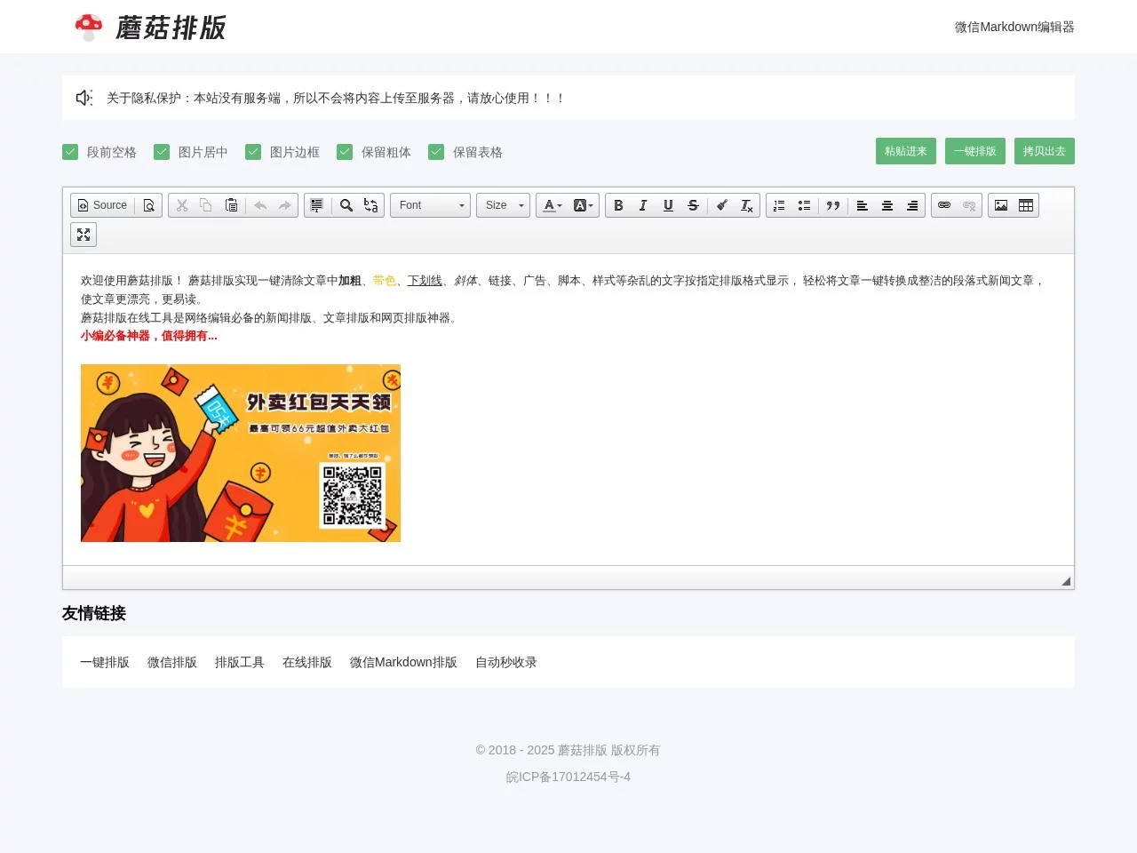1137x853 pixels.
Task: Open 微信Markdown编辑器 in the header
Action: click(1014, 27)
